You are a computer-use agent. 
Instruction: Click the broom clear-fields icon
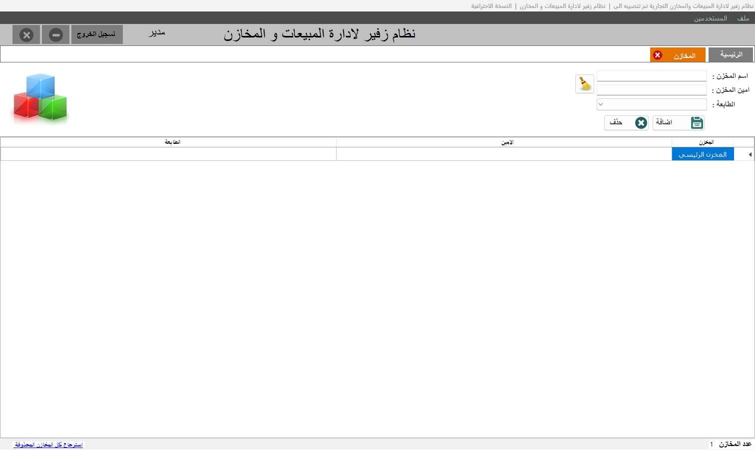pos(585,84)
